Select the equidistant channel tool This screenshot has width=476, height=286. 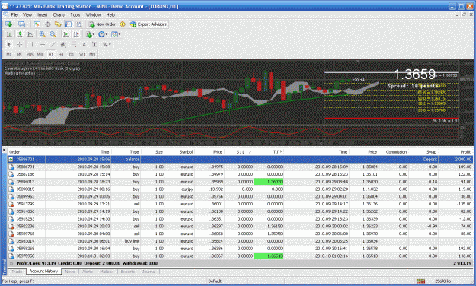point(63,44)
